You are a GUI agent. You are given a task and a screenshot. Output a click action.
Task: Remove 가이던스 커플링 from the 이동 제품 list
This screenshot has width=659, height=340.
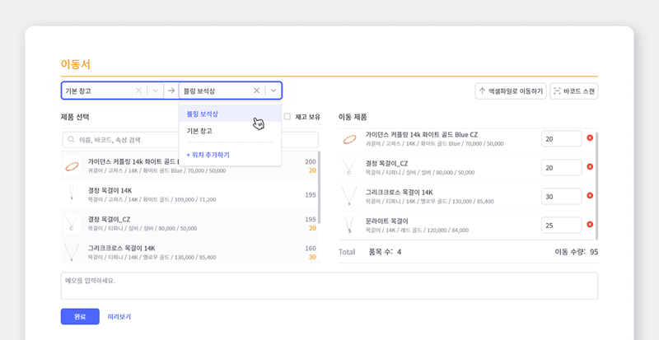[590, 138]
